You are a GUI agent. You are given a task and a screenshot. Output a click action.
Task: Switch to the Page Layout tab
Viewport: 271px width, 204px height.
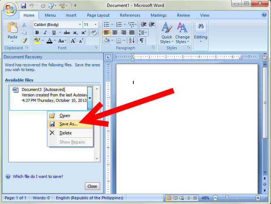coord(98,15)
